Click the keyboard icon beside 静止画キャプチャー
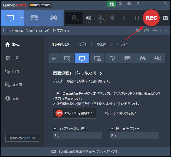This screenshot has width=171, height=157. [x=112, y=129]
